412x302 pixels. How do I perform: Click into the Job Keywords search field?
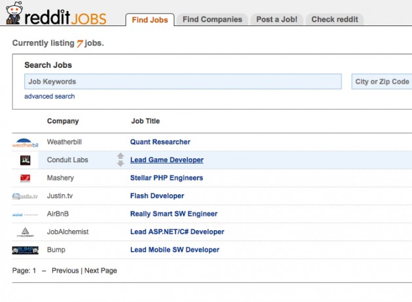coord(183,82)
